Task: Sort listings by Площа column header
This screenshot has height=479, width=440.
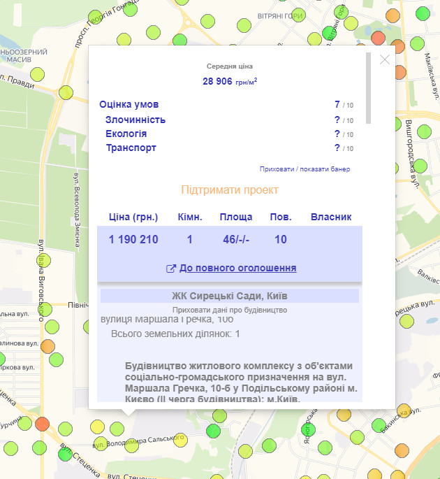Action: click(236, 217)
